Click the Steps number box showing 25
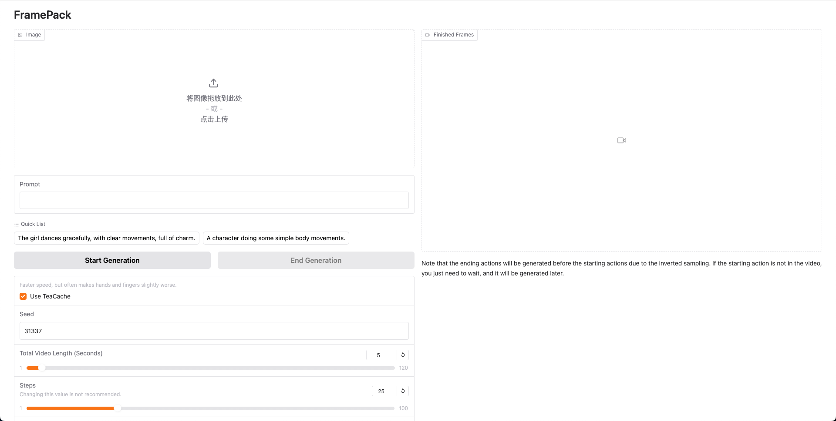836x421 pixels. 384,391
